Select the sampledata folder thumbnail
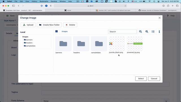This screenshot has height=102, width=181. point(99,44)
